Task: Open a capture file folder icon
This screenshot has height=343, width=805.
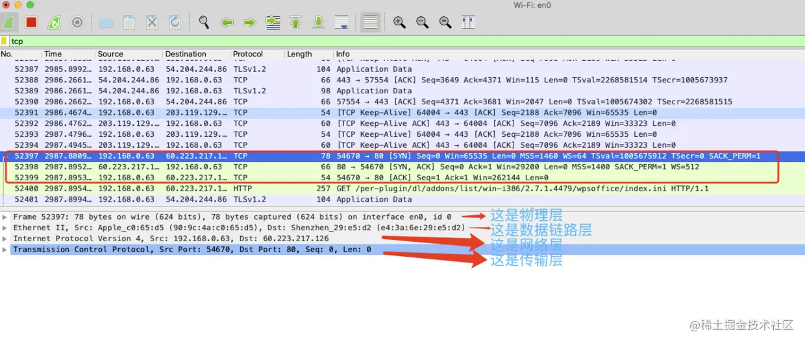Action: pos(106,23)
